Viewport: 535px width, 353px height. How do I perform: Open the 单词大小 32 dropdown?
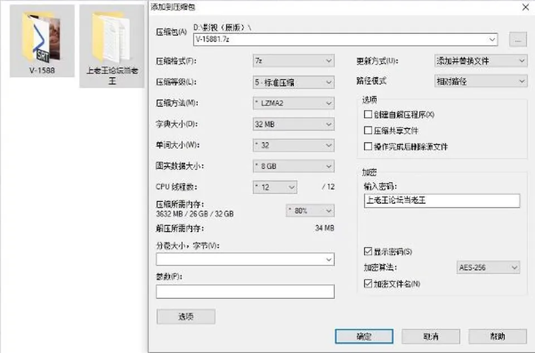click(294, 145)
